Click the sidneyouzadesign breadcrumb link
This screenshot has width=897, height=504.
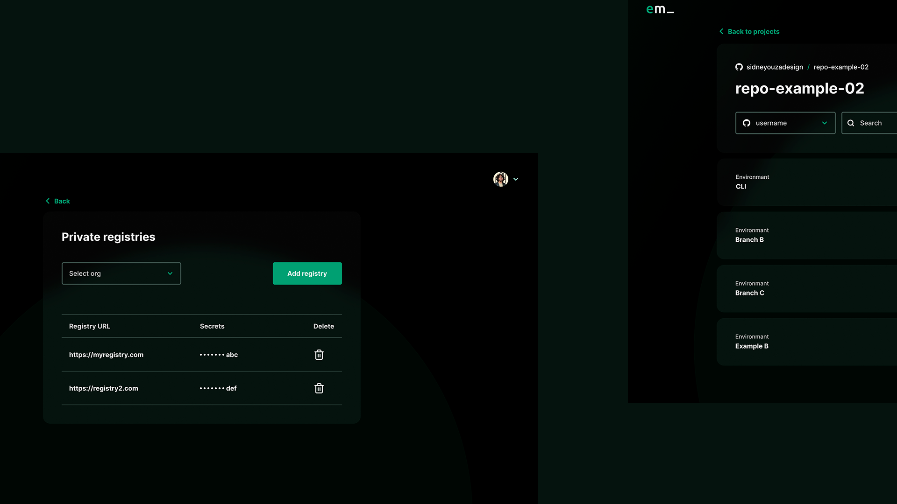pos(775,67)
